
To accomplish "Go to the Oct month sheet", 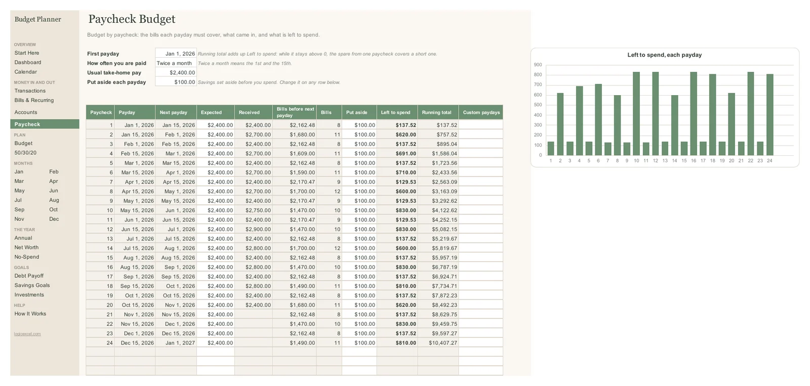I will (x=54, y=209).
